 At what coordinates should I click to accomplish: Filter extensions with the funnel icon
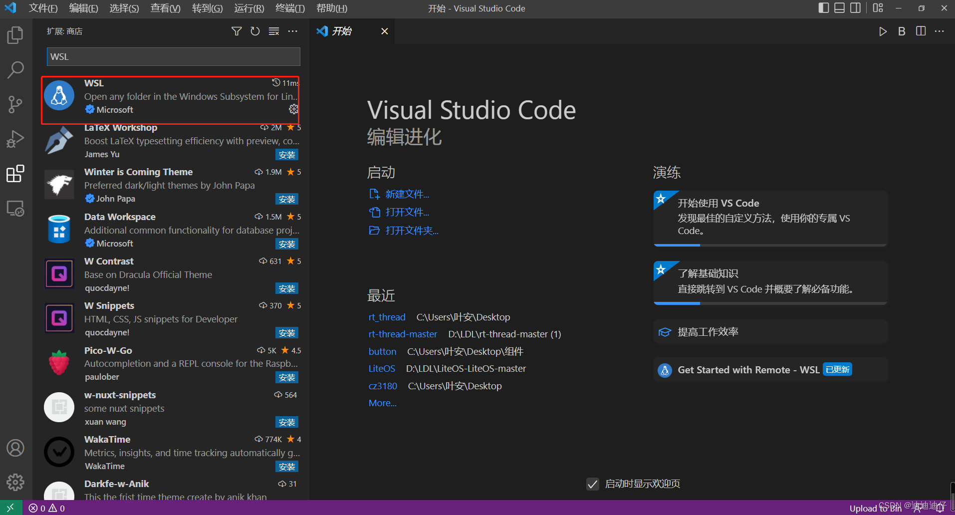237,31
